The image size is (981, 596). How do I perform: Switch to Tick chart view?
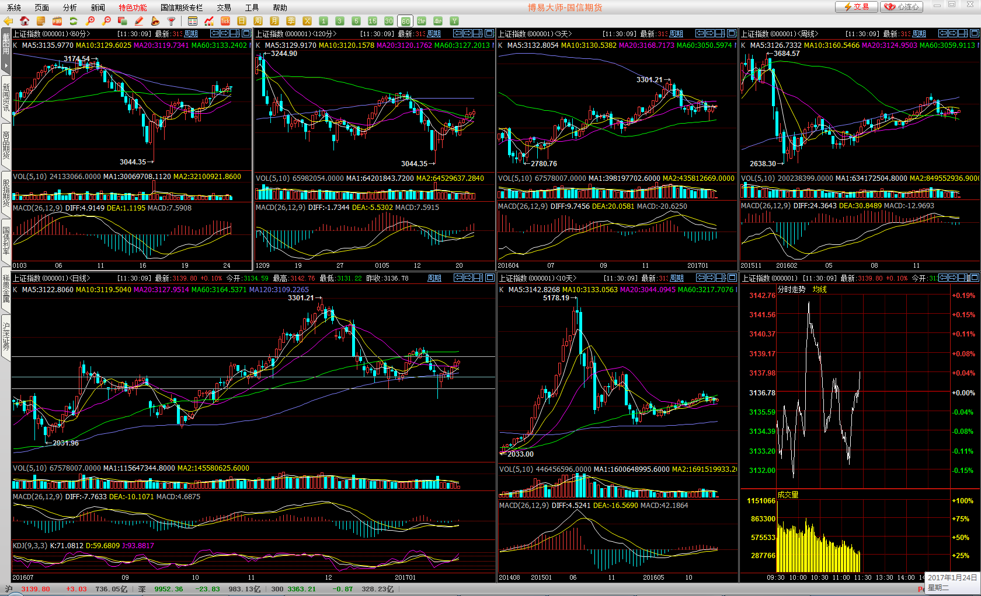225,21
